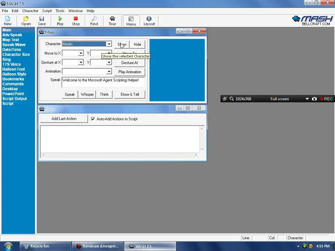Select Commands in sidebar
This screenshot has width=335, height=251.
(13, 84)
